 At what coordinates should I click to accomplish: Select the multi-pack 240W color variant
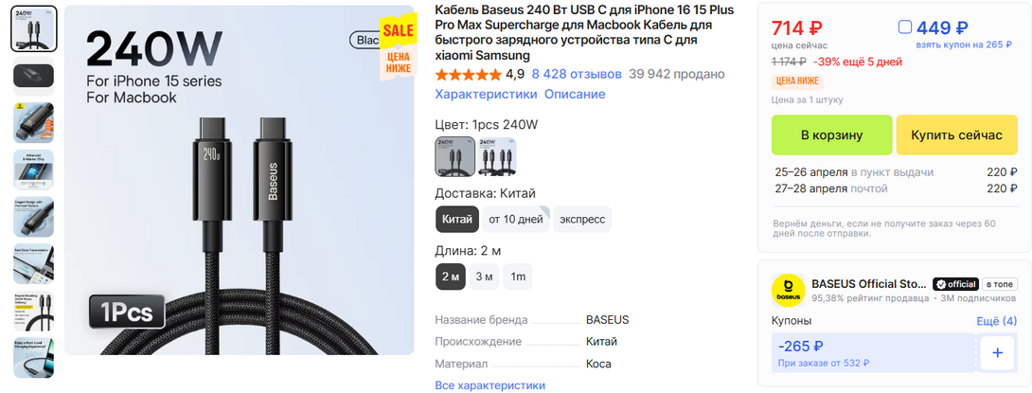coord(497,156)
